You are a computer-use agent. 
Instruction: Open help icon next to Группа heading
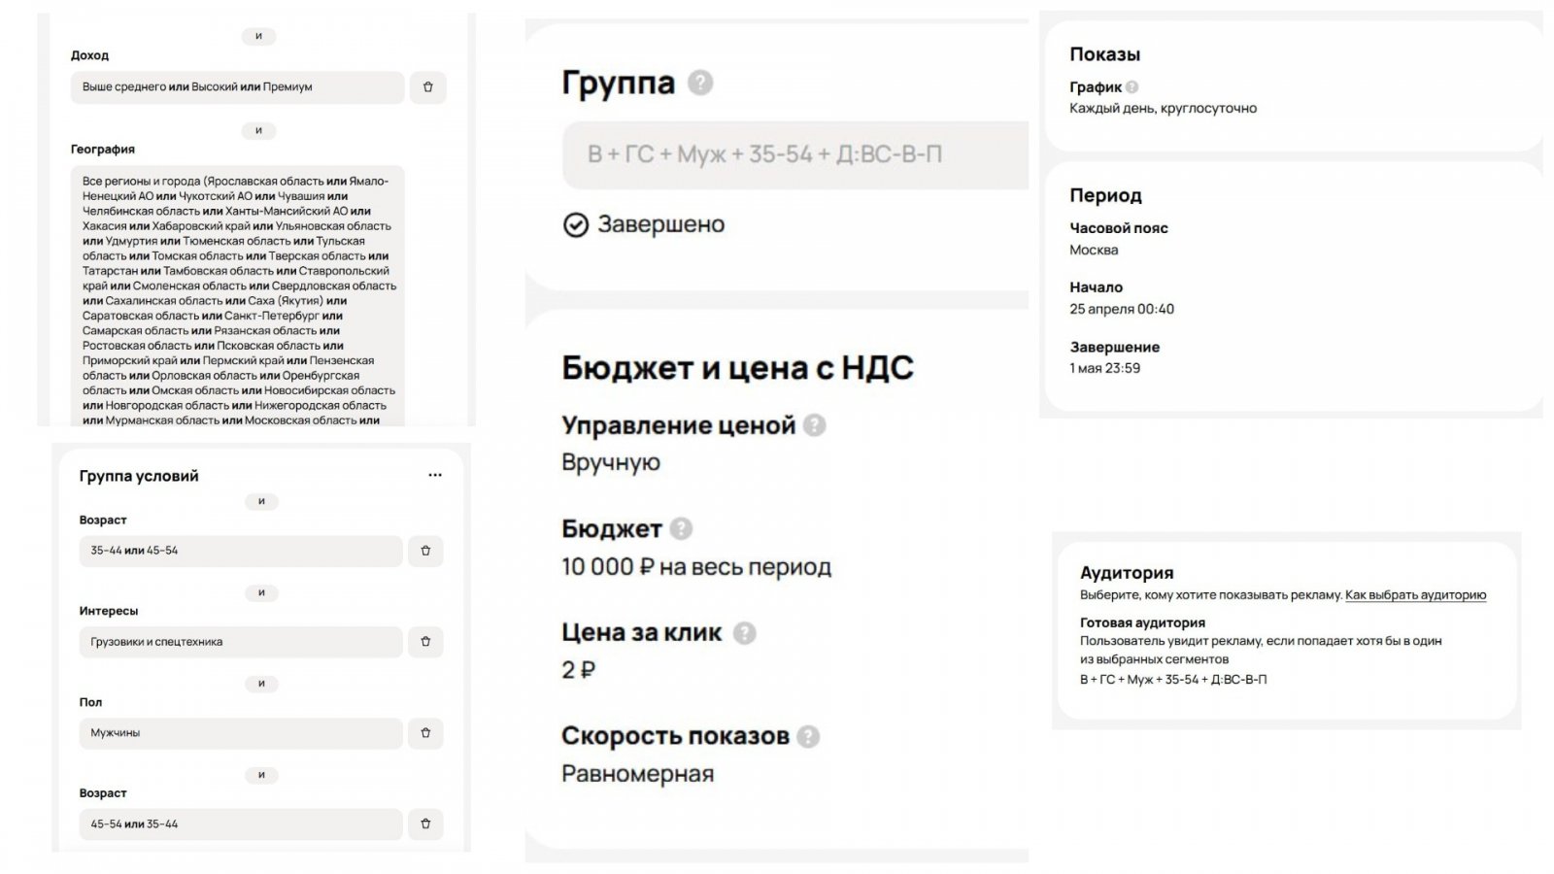pos(700,83)
